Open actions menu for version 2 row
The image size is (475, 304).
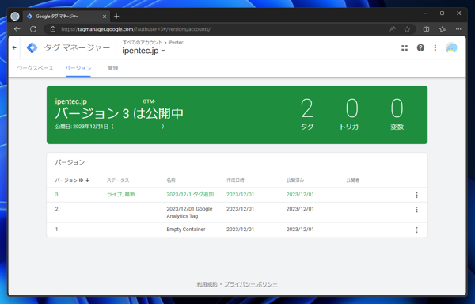coord(416,210)
